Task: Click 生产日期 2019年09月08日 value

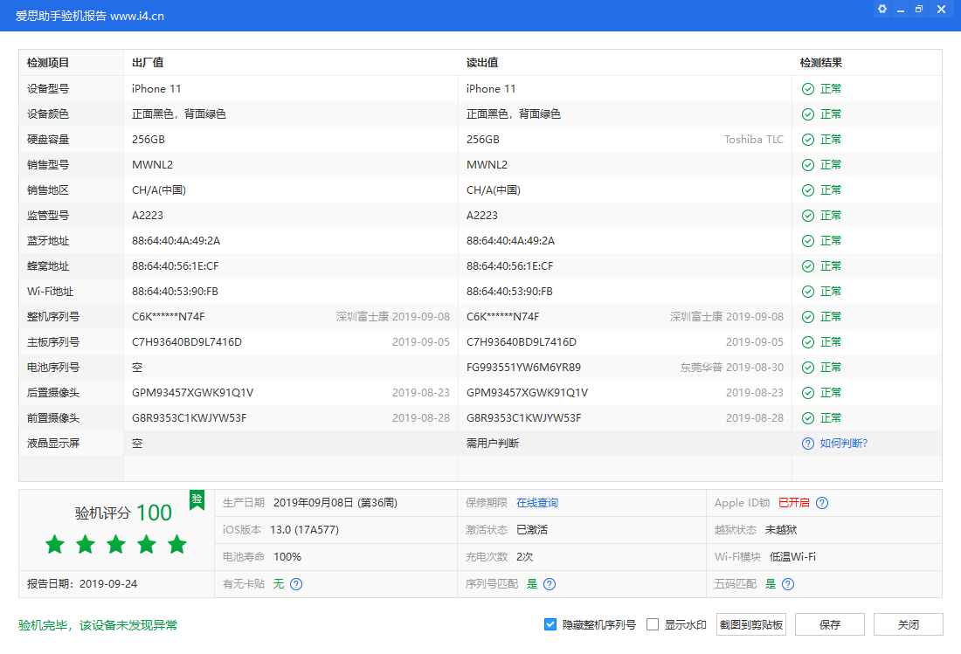Action: pyautogui.click(x=335, y=503)
